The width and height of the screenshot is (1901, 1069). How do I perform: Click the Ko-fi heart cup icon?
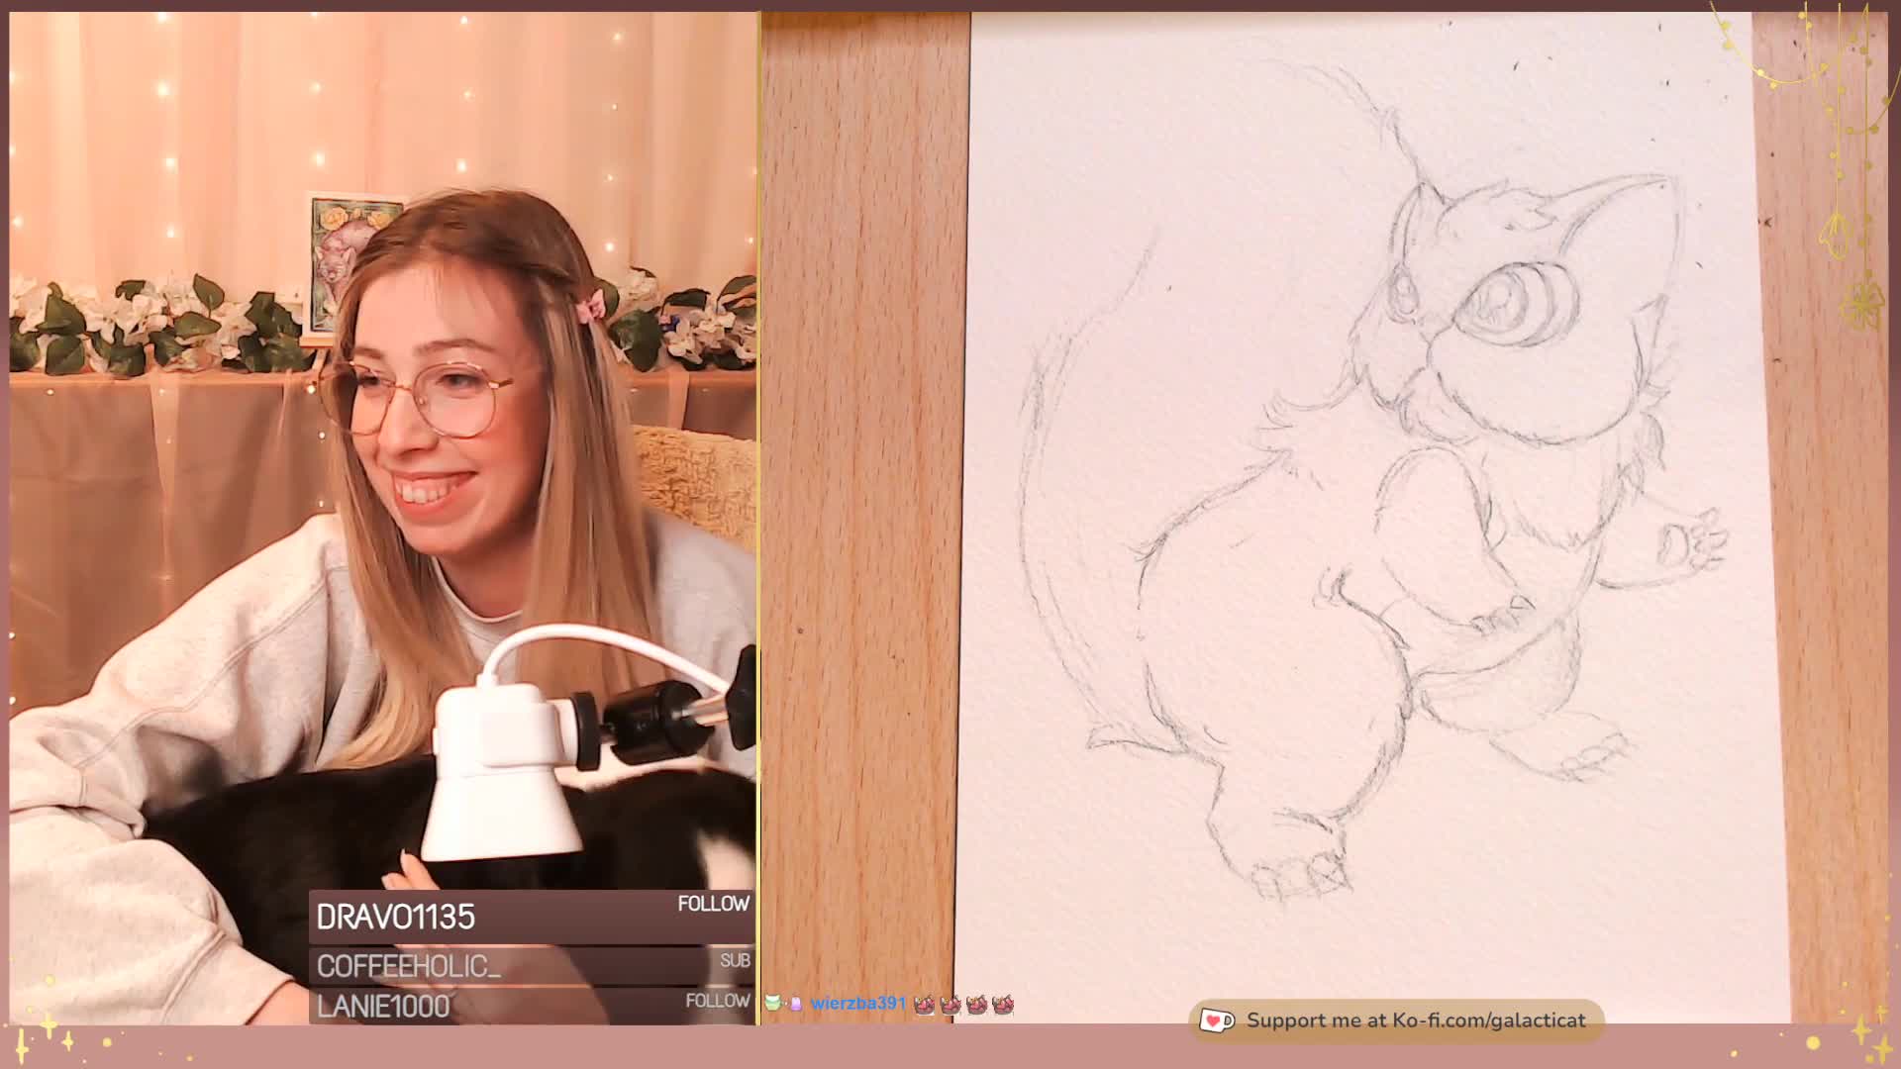[x=1217, y=1020]
